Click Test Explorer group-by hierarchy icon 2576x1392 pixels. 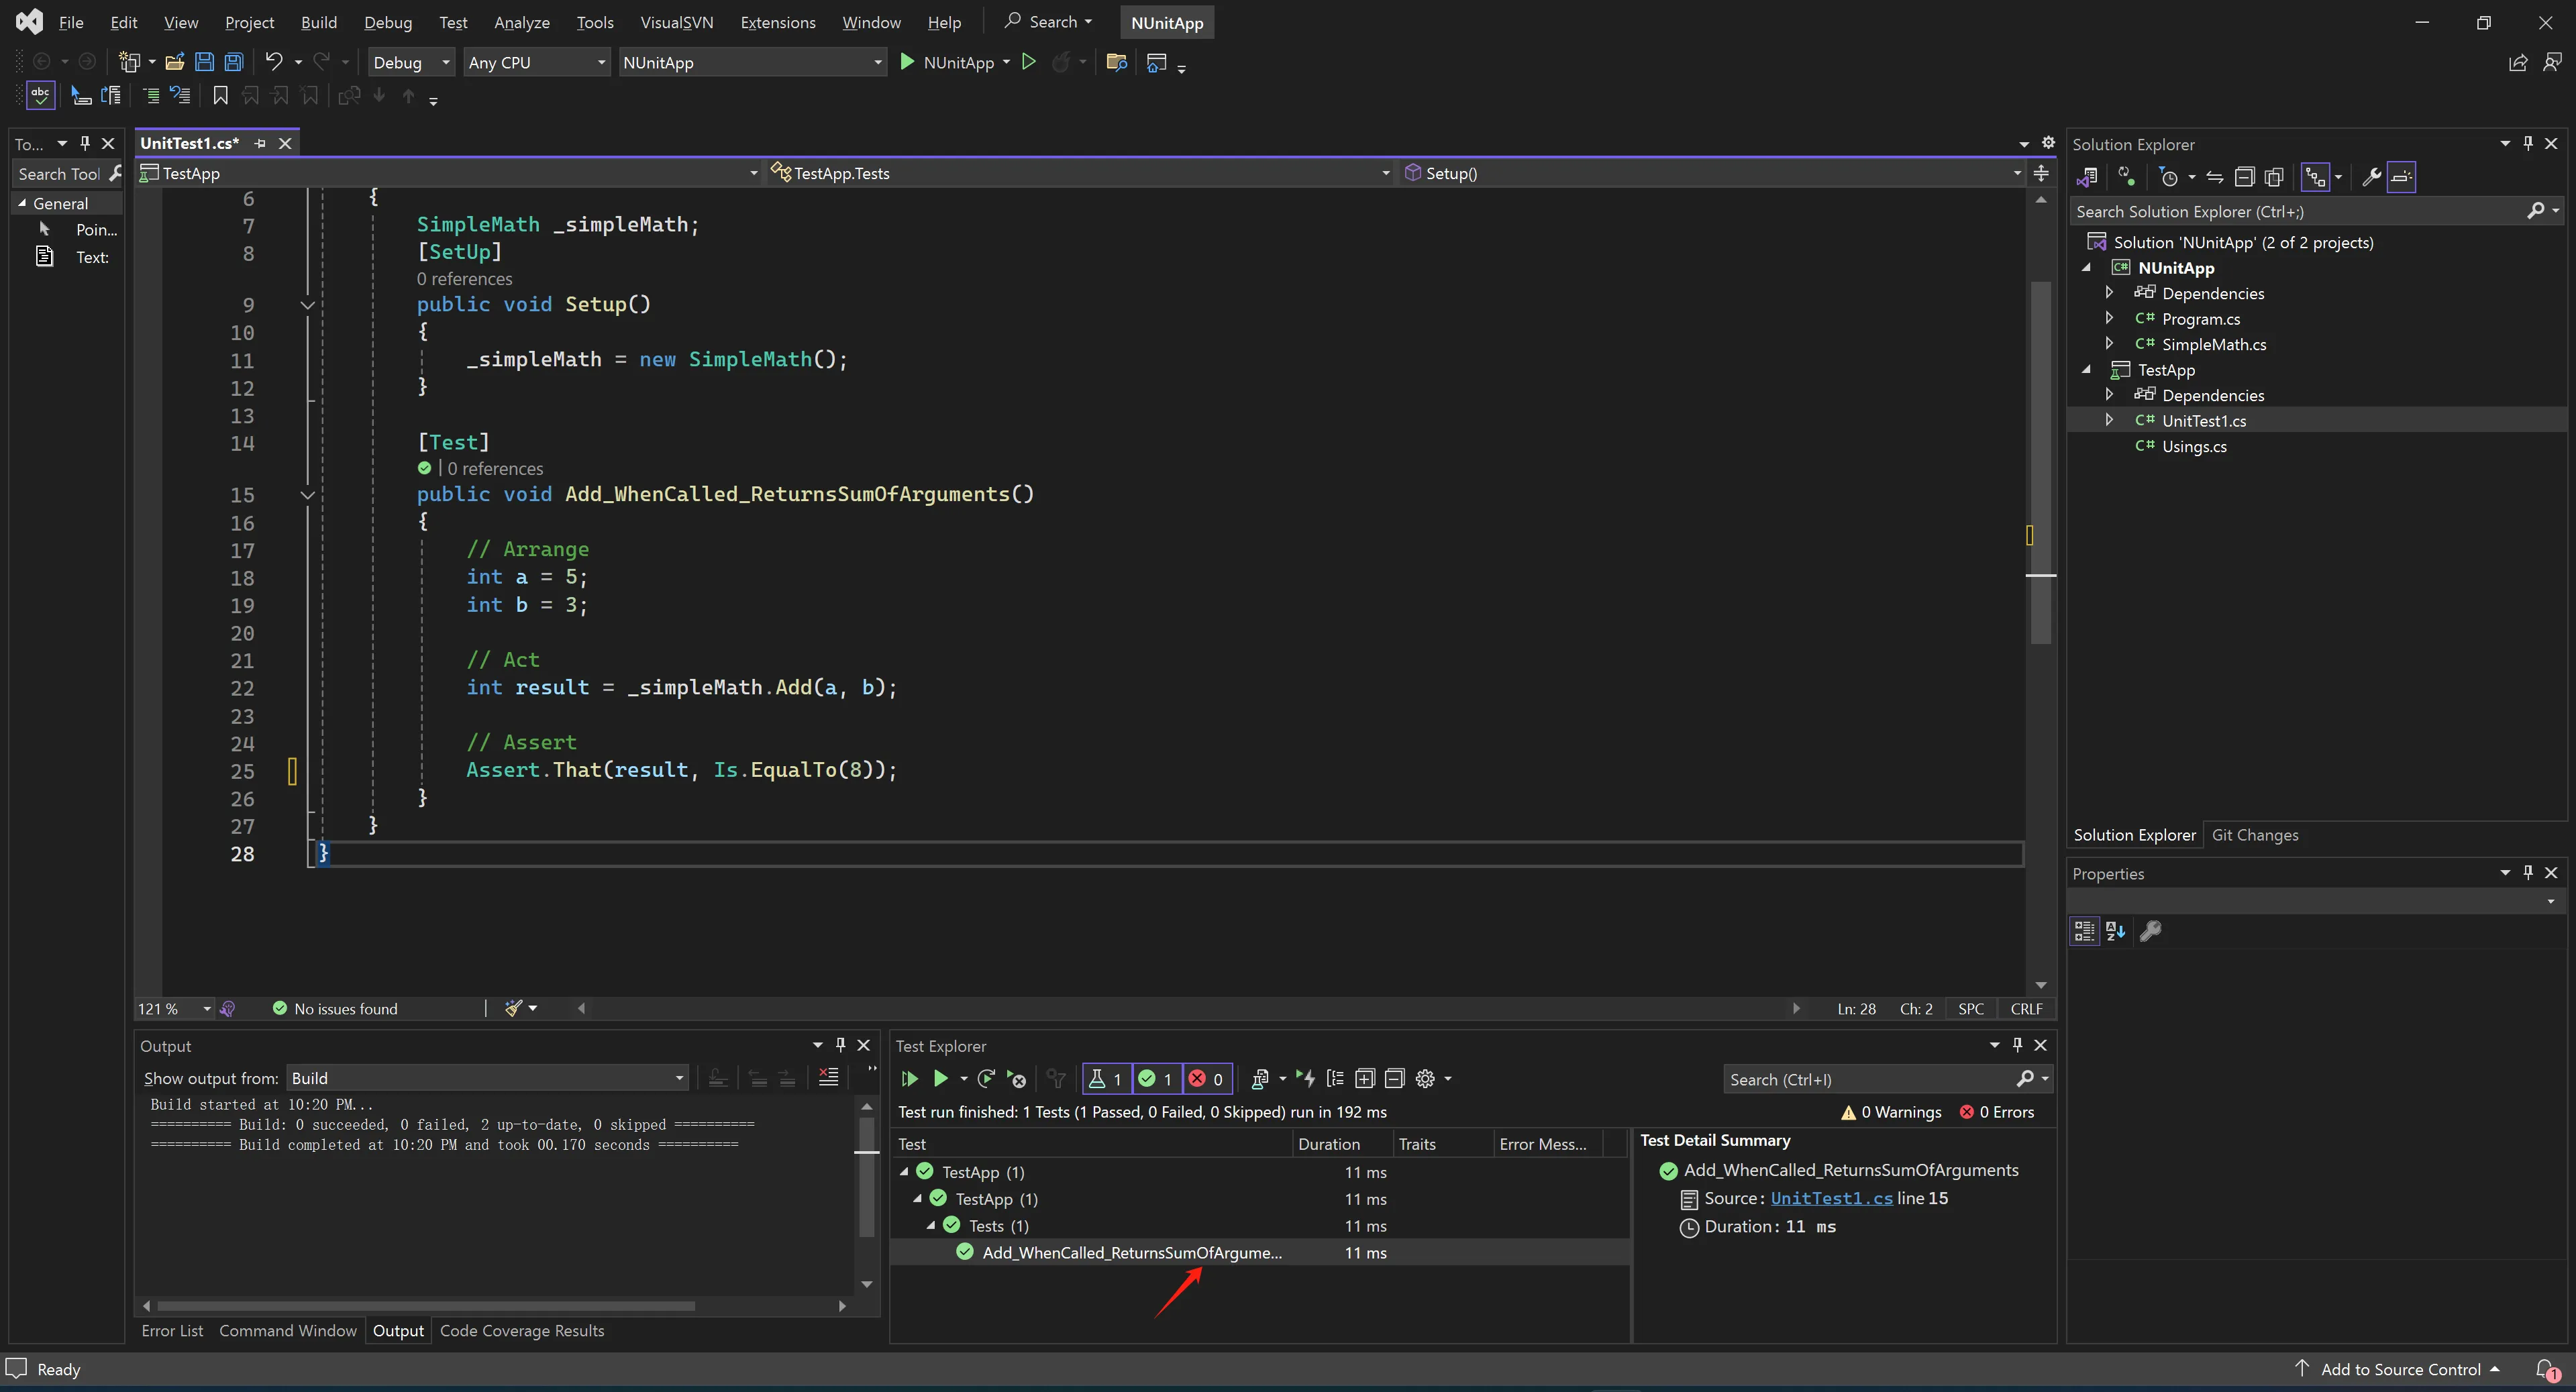click(x=1335, y=1079)
